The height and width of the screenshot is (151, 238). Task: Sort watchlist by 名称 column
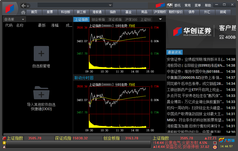click(20, 25)
